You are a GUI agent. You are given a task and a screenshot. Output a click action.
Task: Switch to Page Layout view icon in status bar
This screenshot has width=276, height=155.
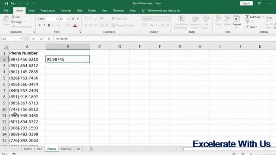[243, 154]
